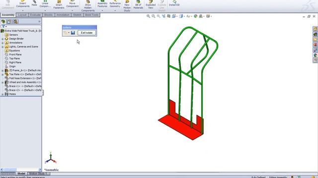Select Equations in feature tree
Viewport: 318px width, 178px height.
pos(14,50)
